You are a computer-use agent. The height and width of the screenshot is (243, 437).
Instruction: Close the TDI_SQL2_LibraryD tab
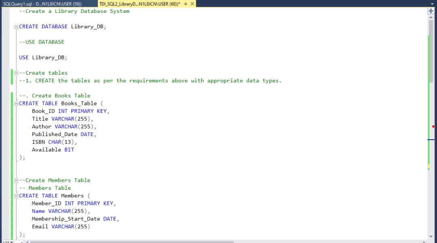[192, 4]
